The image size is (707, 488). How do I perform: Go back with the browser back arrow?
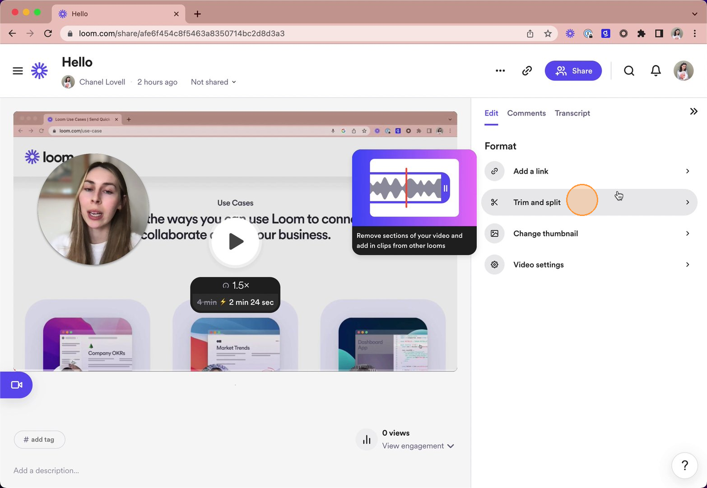coord(12,33)
